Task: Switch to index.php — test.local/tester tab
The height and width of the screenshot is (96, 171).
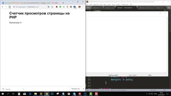Action: pyautogui.click(x=125, y=8)
